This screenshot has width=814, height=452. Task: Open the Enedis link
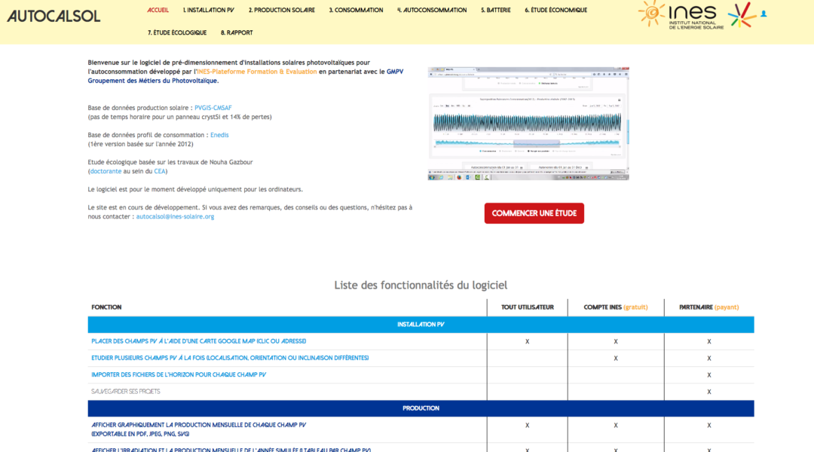219,135
